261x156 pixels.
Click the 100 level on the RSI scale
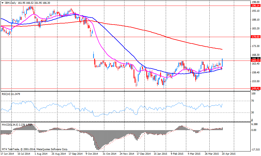coord(253,94)
